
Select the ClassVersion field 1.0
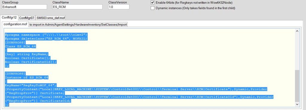[x=119, y=7]
